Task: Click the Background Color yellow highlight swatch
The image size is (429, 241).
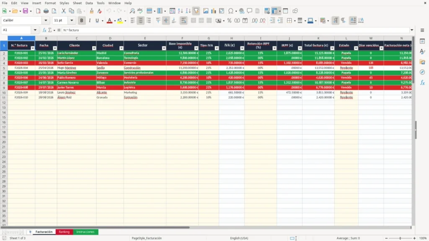Action: coord(120,21)
